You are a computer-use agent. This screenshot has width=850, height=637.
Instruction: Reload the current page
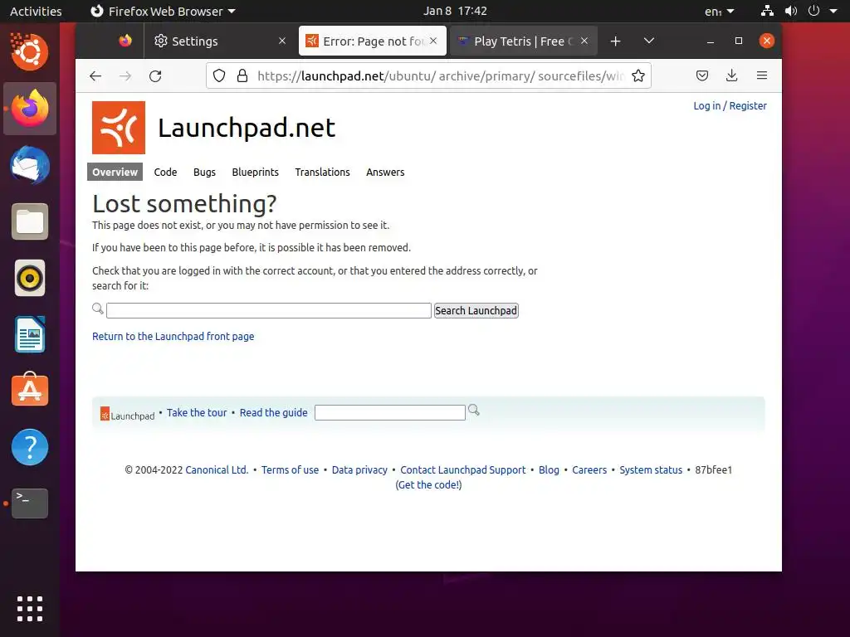pyautogui.click(x=155, y=75)
